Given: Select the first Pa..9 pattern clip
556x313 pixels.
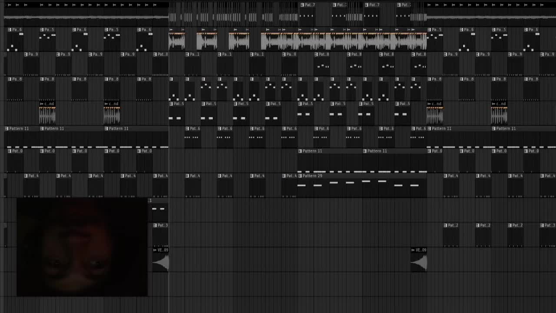Looking at the screenshot, I should 31,63.
